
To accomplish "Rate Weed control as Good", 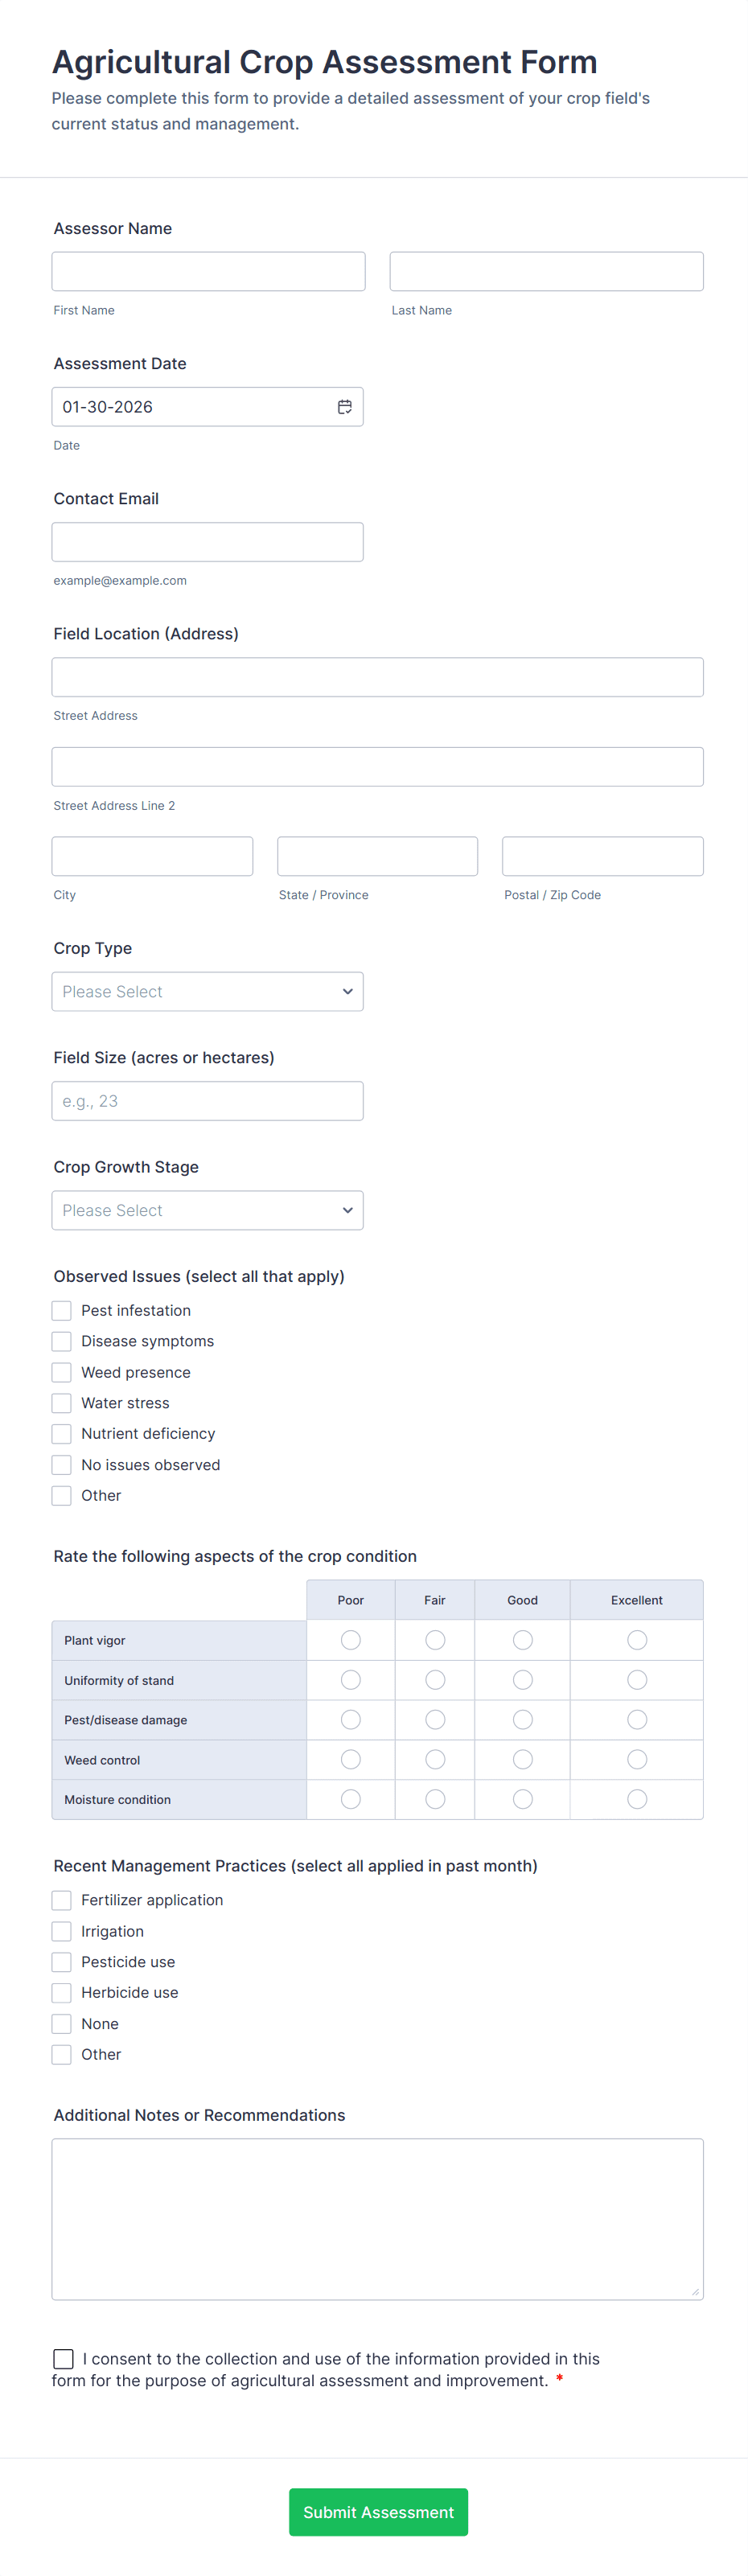I will pyautogui.click(x=522, y=1759).
